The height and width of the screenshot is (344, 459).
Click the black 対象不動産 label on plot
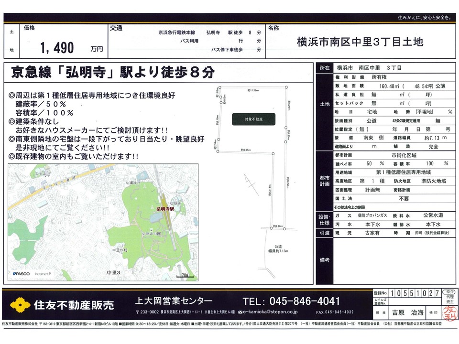click(x=254, y=119)
